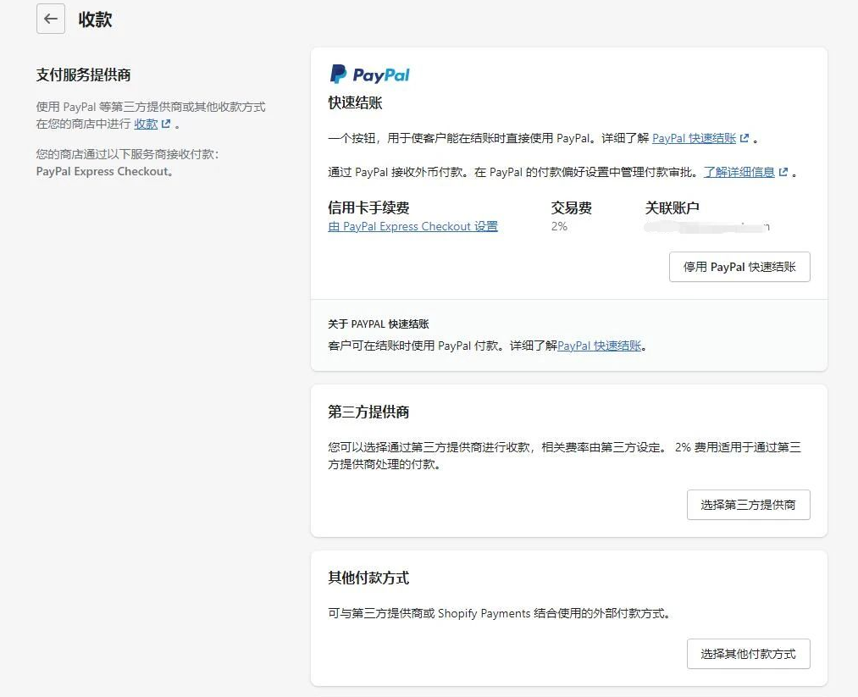The height and width of the screenshot is (697, 858).
Task: Click the 2% transaction fee value
Action: tap(558, 226)
